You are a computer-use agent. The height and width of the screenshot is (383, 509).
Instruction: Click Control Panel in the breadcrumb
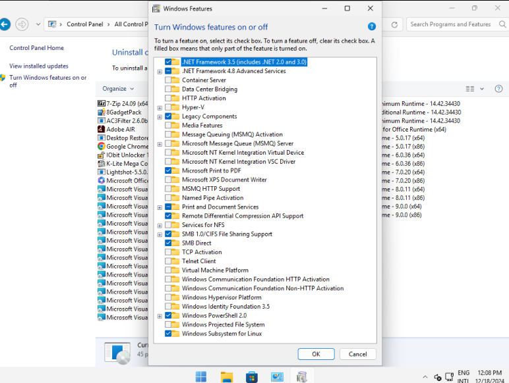click(x=85, y=24)
